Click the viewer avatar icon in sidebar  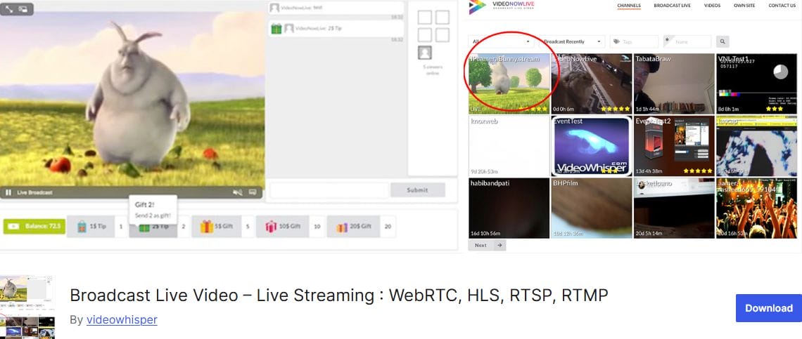[x=424, y=53]
